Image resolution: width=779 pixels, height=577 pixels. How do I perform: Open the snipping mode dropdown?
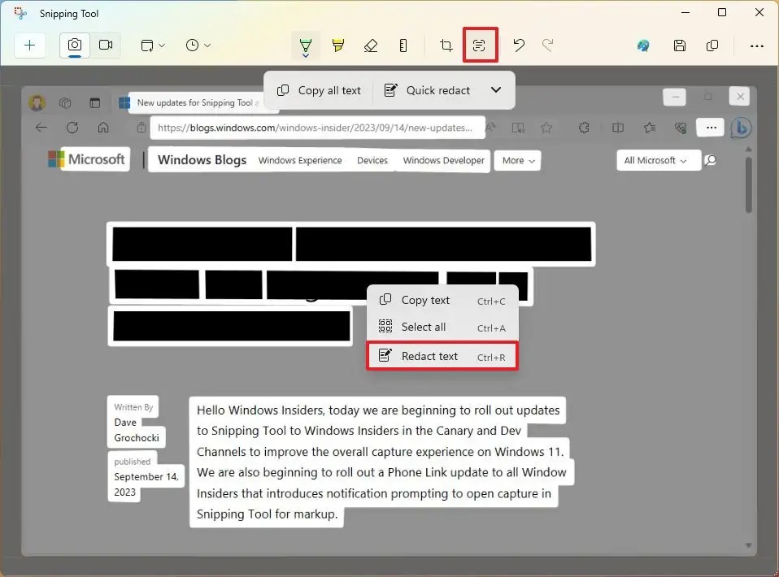(152, 46)
